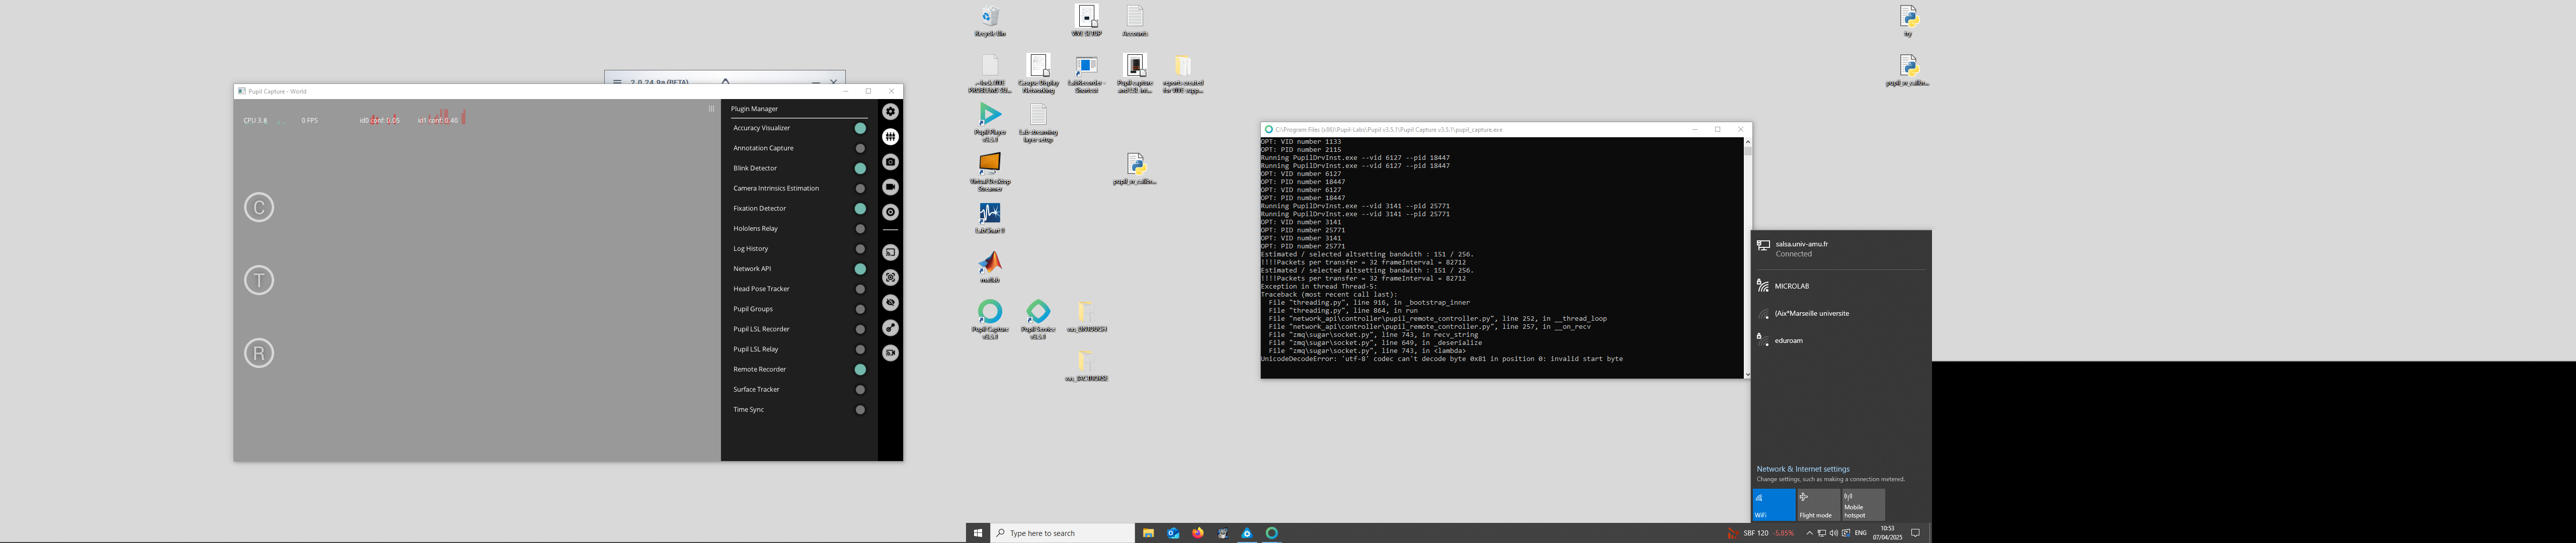Open the Remote Recorder icon in sidebar
Viewport: 2576px width, 543px height.
(890, 353)
